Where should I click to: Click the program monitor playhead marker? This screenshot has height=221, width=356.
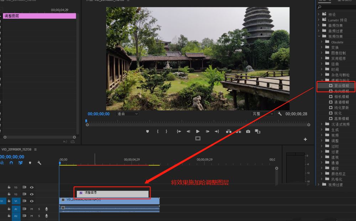click(x=86, y=121)
